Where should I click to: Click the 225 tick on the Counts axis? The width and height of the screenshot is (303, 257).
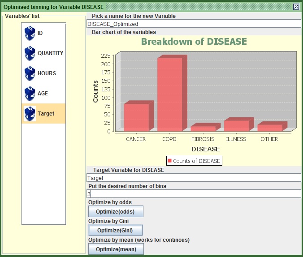coord(106,56)
